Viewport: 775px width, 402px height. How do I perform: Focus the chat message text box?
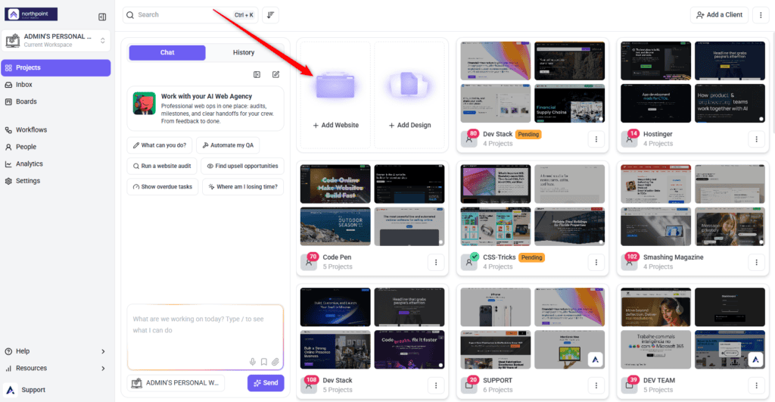point(205,337)
